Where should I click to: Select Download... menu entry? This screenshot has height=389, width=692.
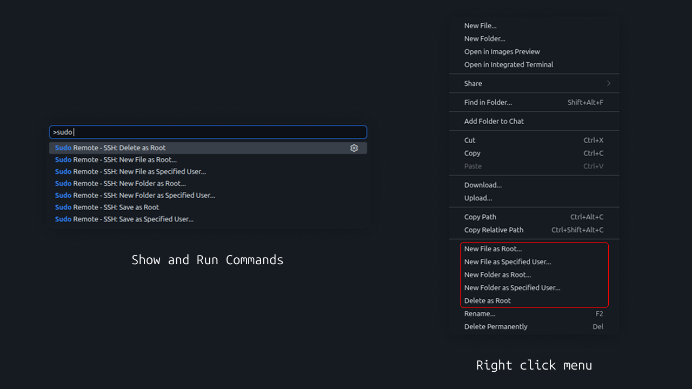click(x=534, y=185)
